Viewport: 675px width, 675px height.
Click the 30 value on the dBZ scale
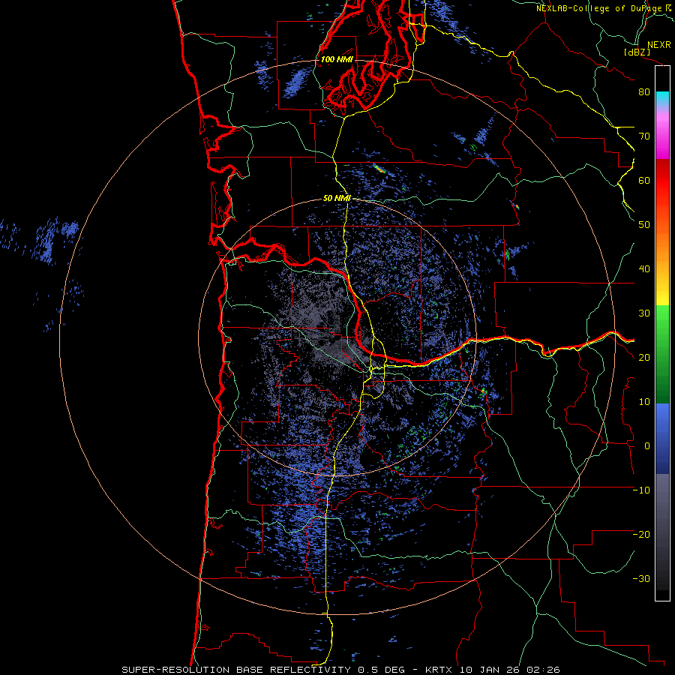coord(644,313)
